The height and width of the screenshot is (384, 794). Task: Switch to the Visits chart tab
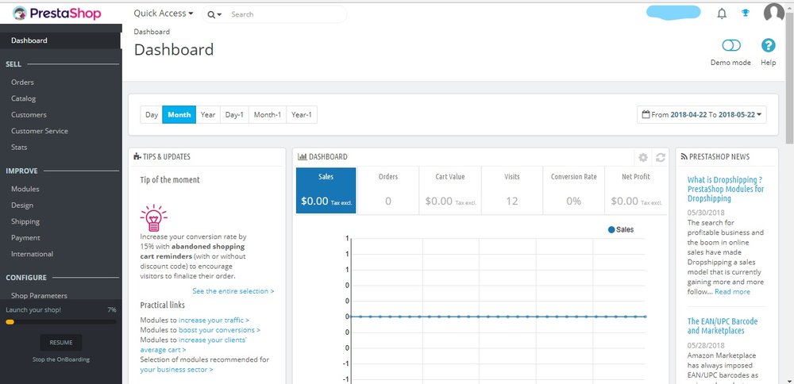(512, 191)
